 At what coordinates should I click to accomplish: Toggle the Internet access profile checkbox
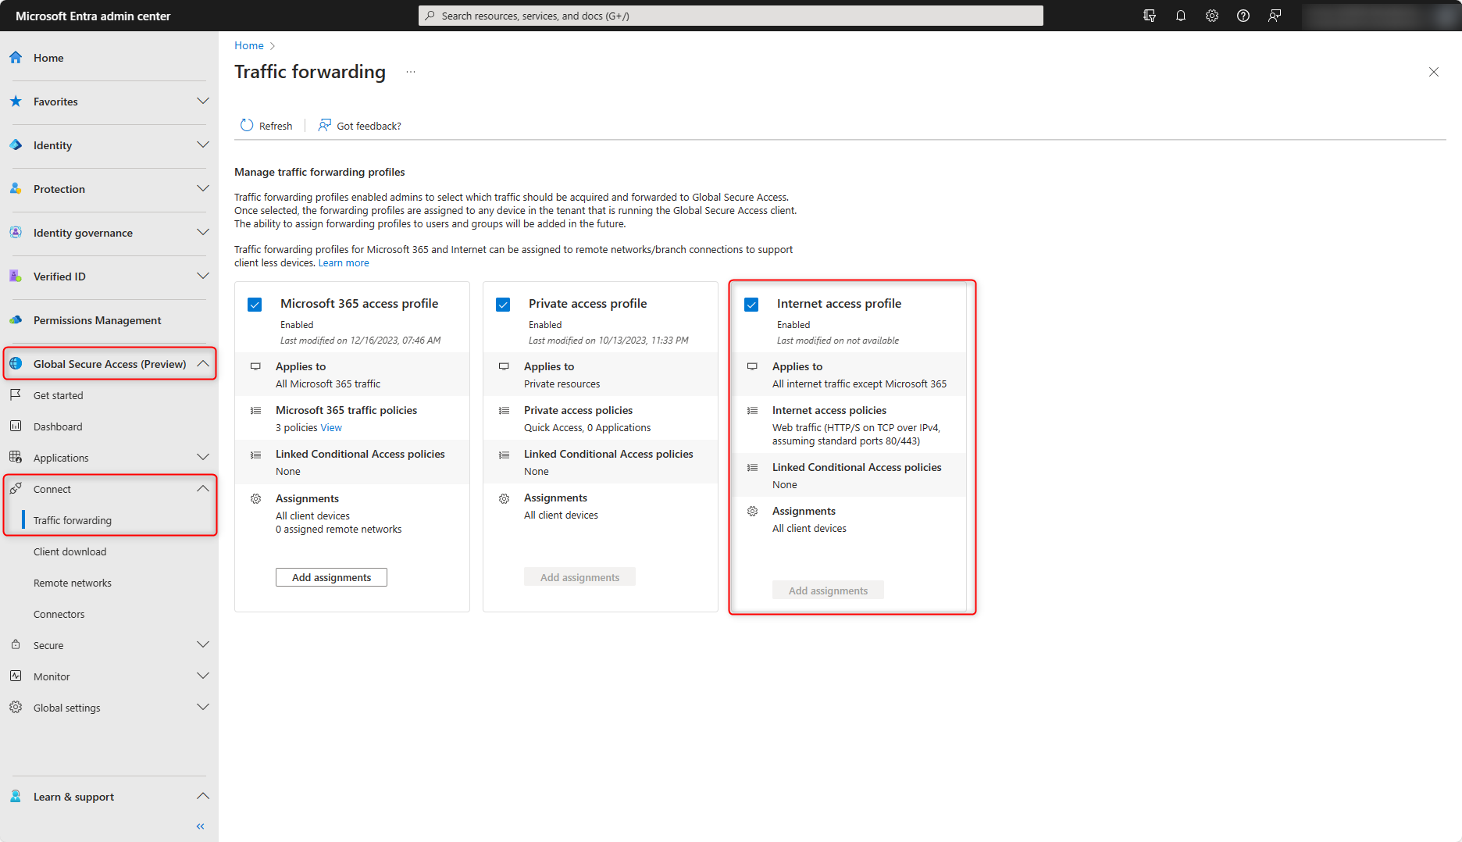point(751,304)
